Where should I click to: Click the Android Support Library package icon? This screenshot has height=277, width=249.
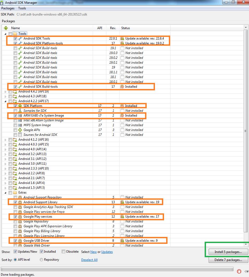point(20,202)
